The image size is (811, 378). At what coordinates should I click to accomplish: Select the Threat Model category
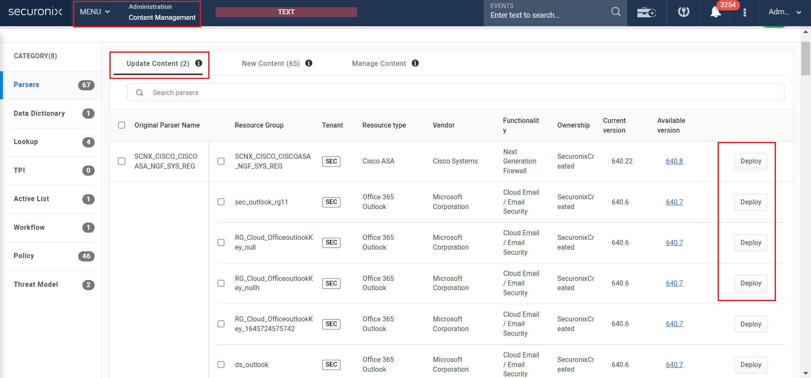(x=51, y=284)
